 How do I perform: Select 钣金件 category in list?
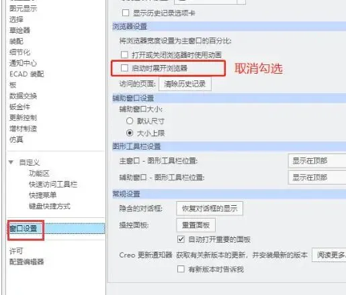point(19,107)
